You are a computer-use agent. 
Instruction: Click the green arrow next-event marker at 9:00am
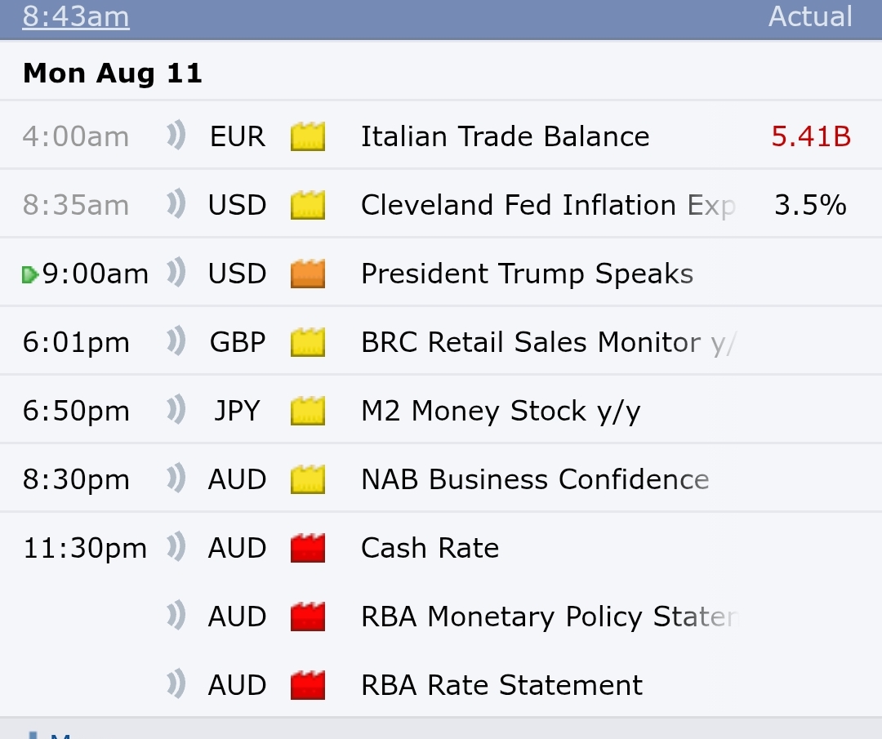click(30, 274)
